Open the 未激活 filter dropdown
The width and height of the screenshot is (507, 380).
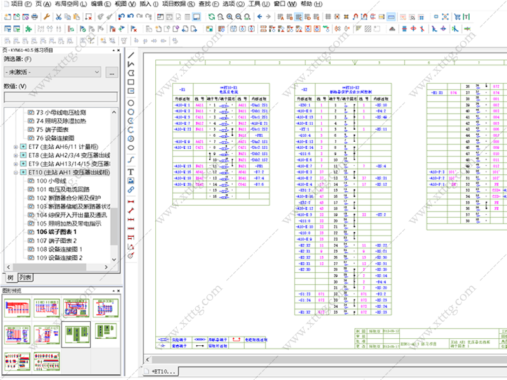point(53,72)
